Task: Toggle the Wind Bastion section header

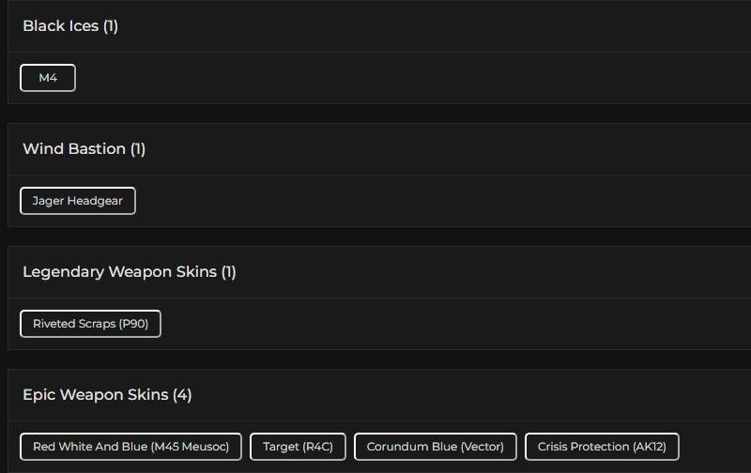Action: point(75,149)
